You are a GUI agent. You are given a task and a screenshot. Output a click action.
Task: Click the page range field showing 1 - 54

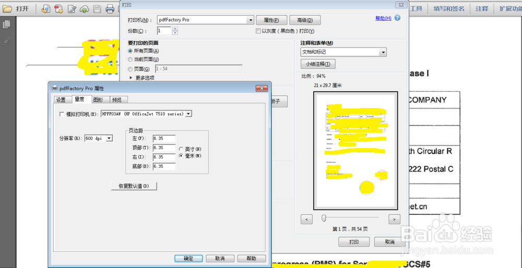click(199, 69)
